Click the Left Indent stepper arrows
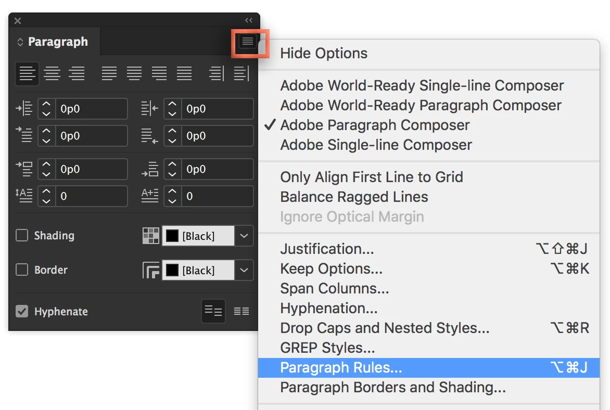 pyautogui.click(x=46, y=109)
